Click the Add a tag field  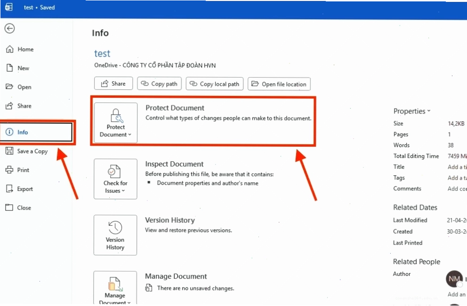457,178
